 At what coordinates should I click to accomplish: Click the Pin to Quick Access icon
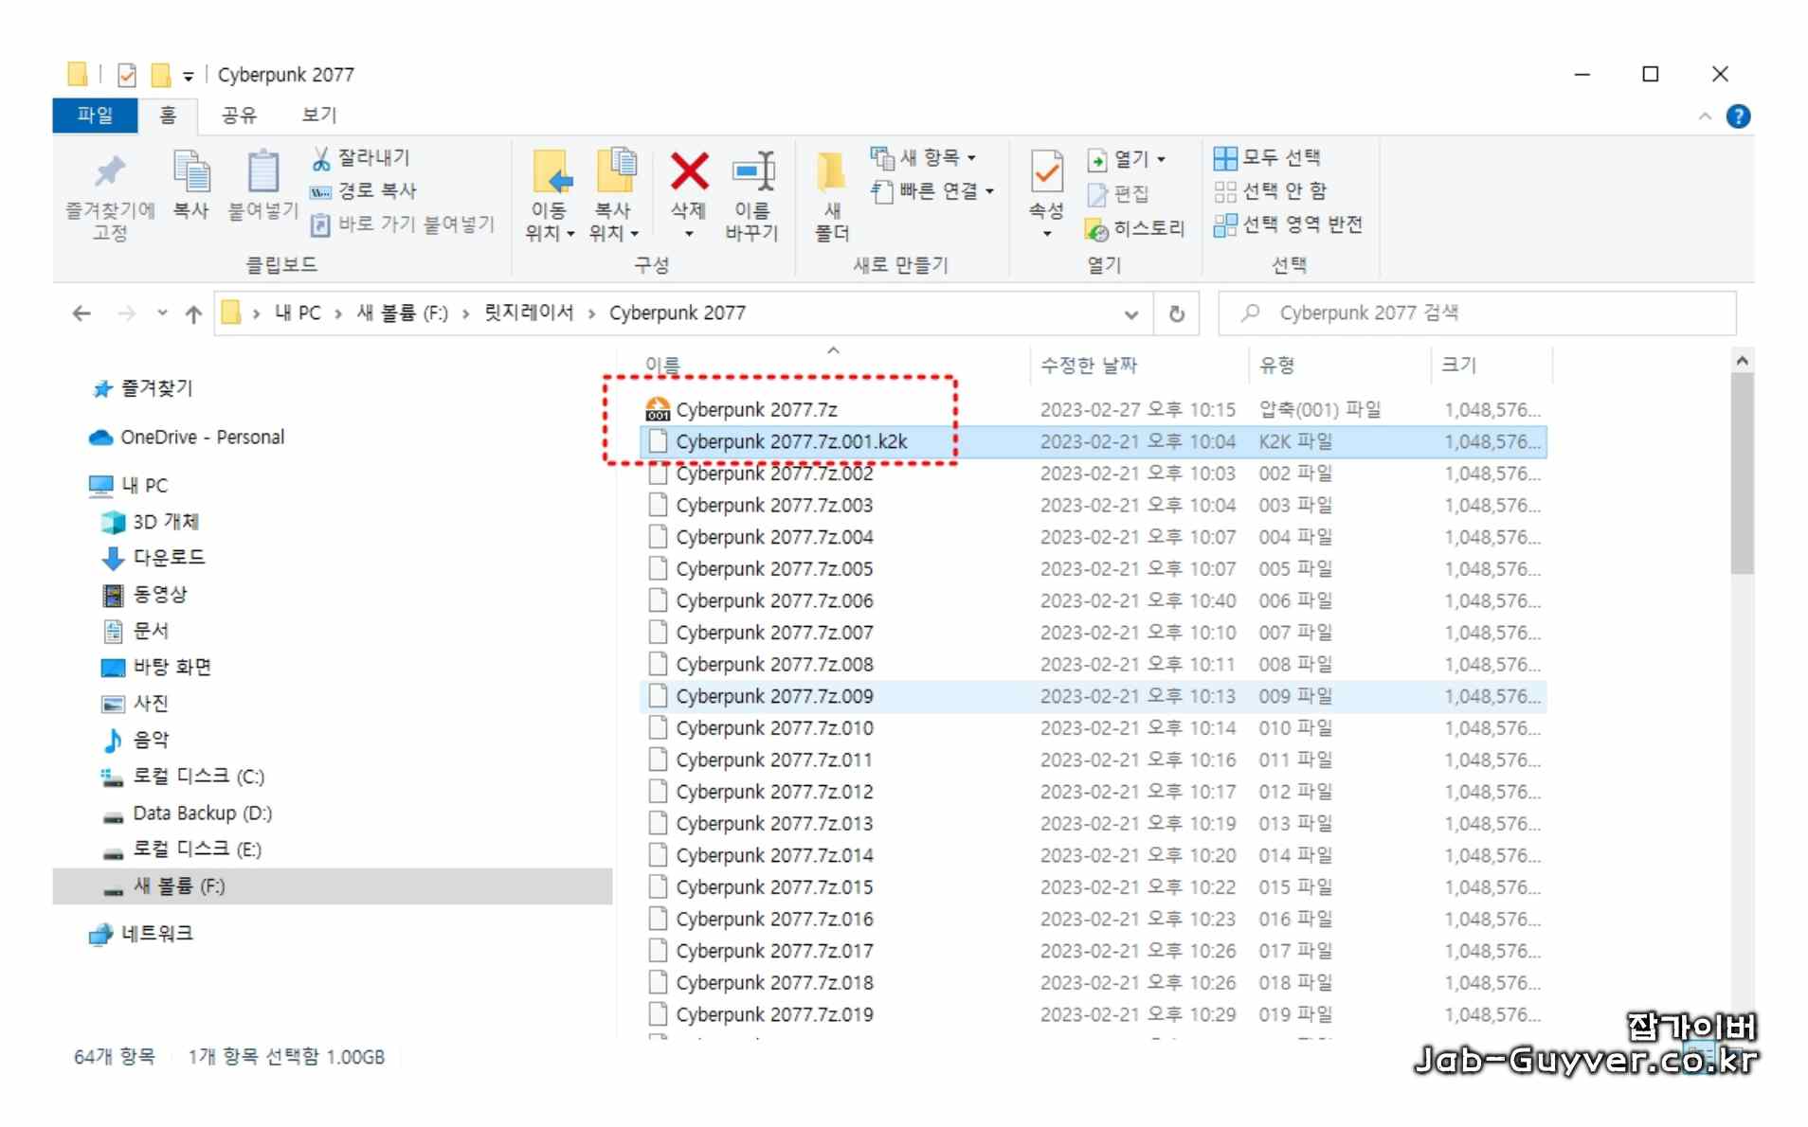[x=110, y=172]
